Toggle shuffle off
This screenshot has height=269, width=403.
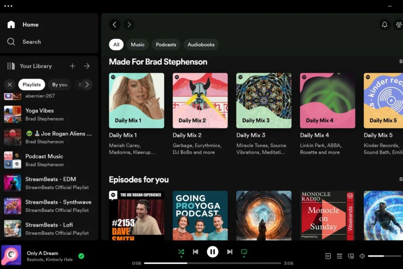tap(181, 252)
